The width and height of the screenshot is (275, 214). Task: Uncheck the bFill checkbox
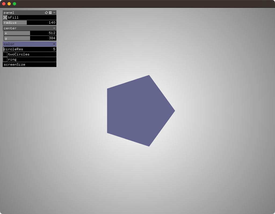pos(5,17)
